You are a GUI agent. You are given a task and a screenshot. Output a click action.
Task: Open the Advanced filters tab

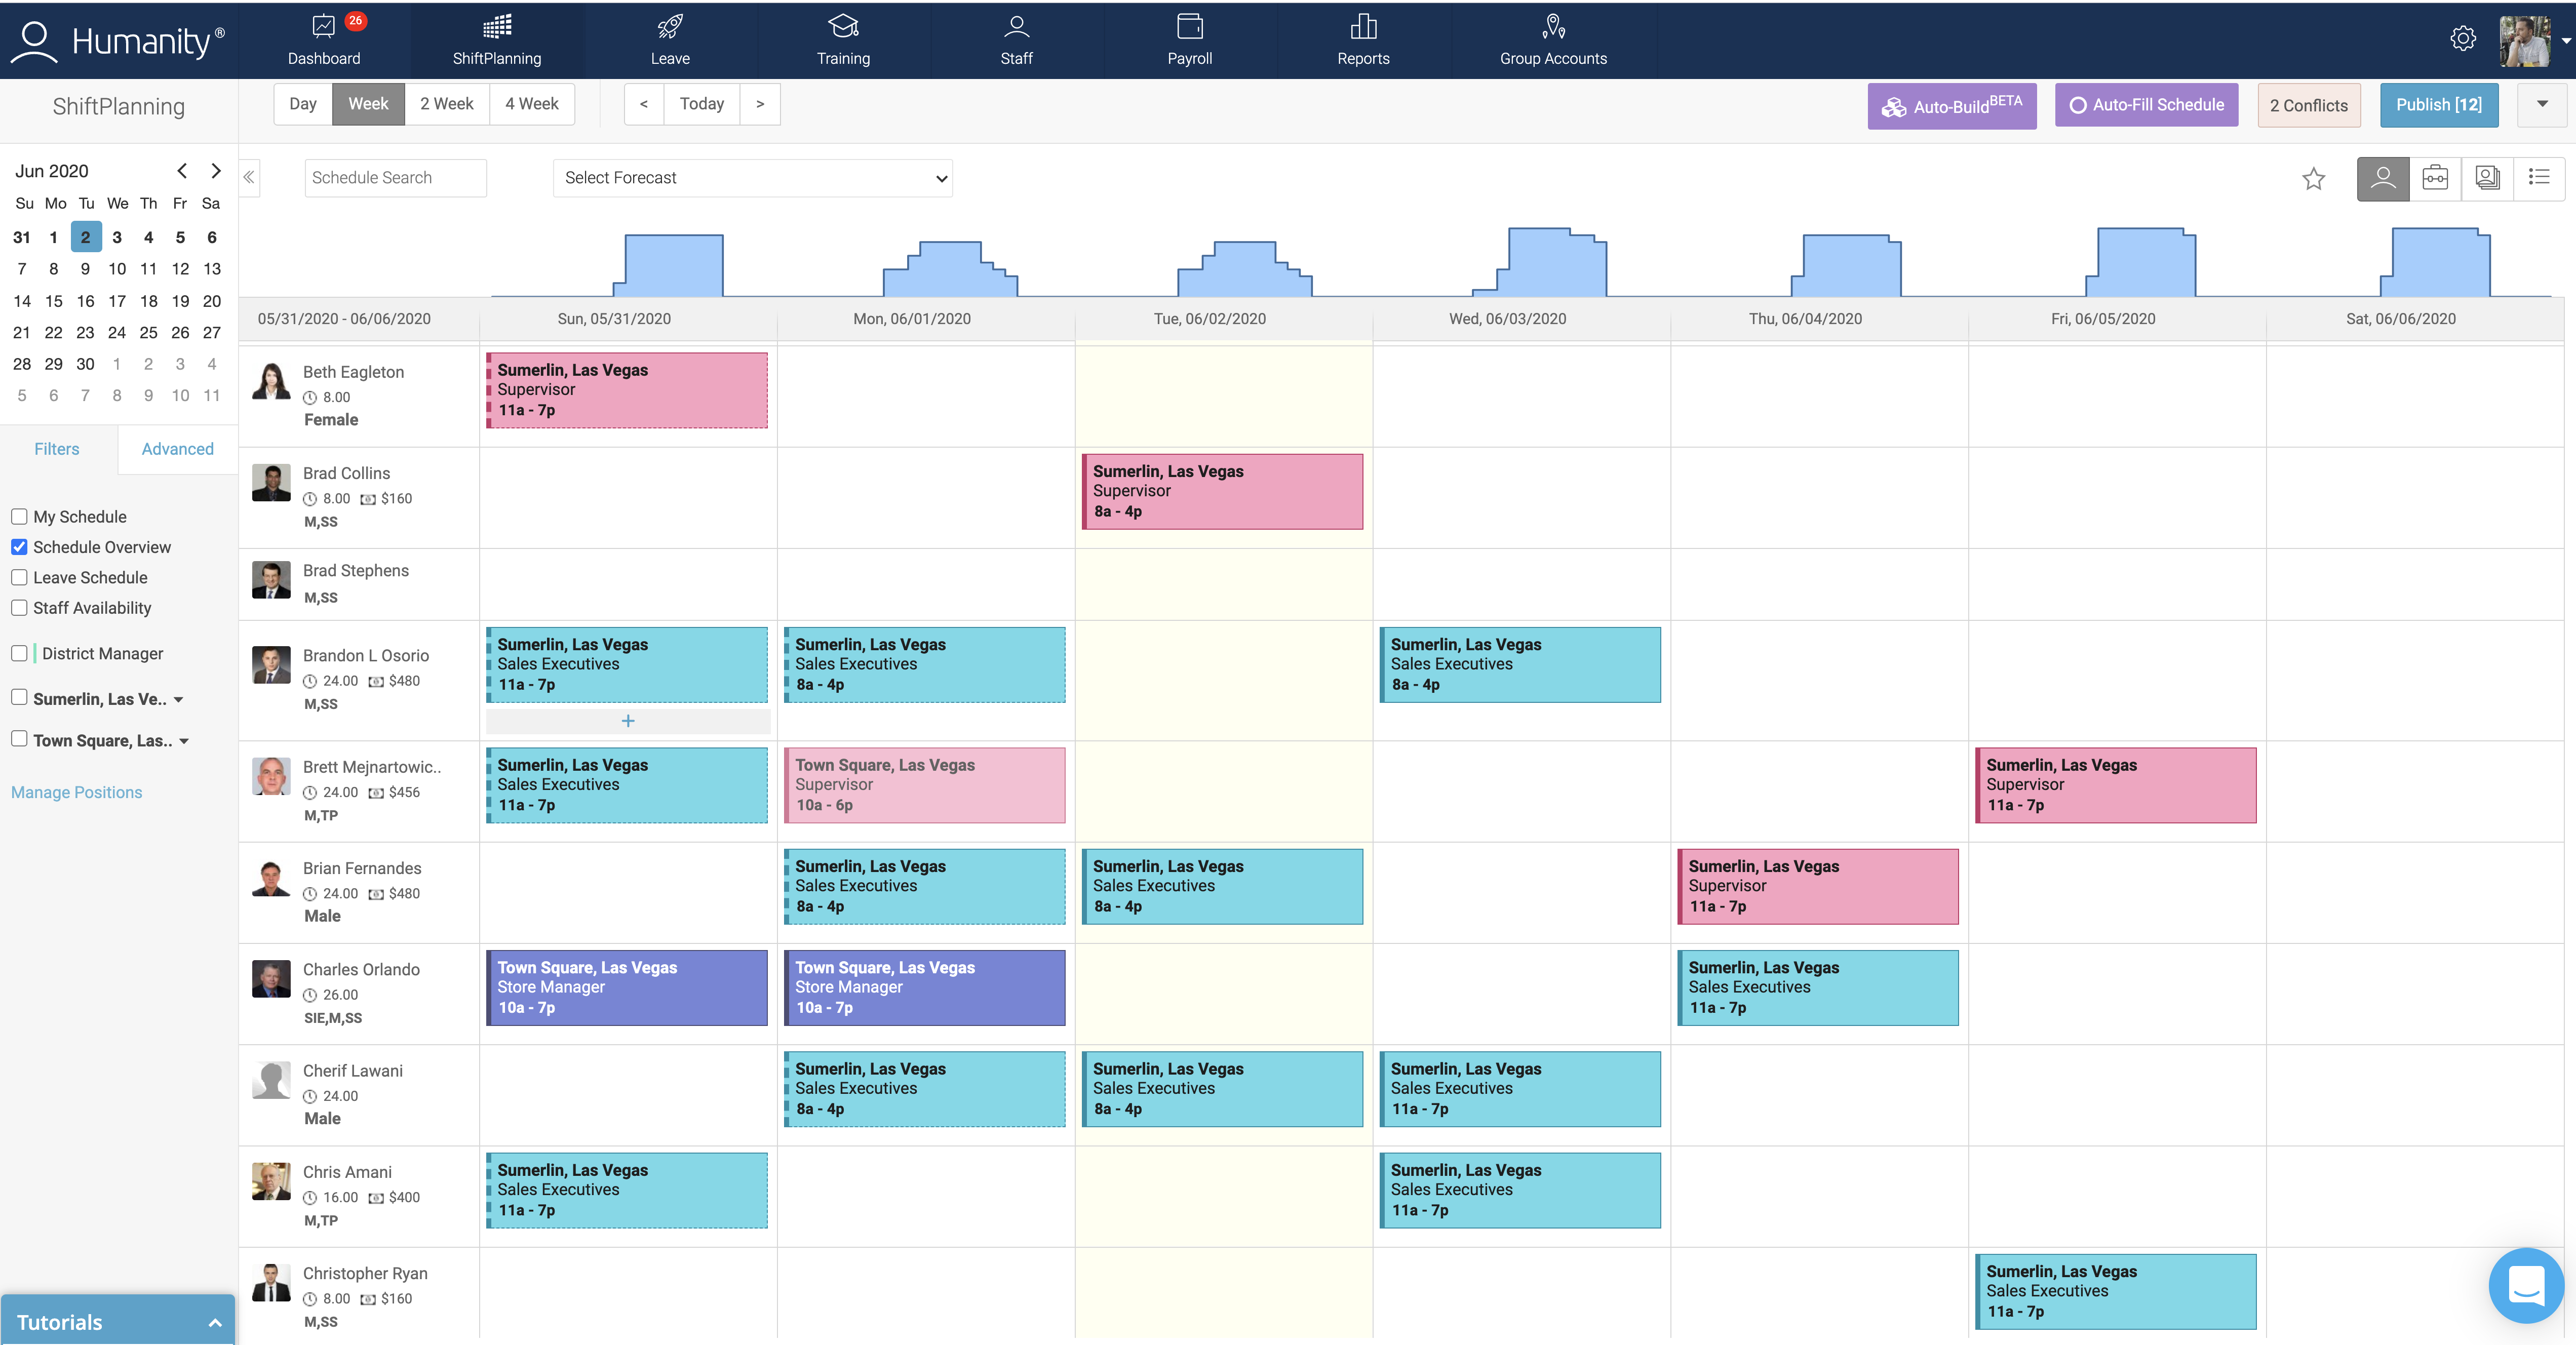point(177,449)
